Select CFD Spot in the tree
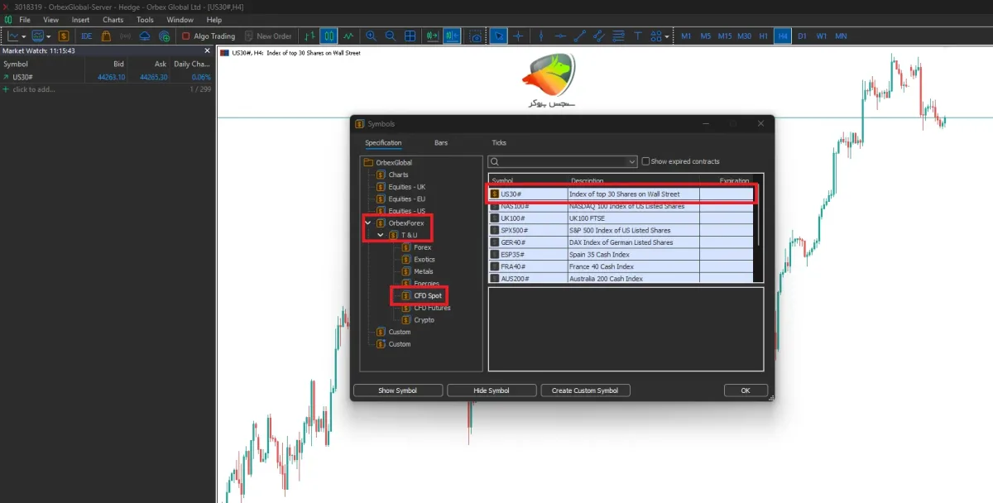Viewport: 993px width, 503px height. tap(427, 295)
